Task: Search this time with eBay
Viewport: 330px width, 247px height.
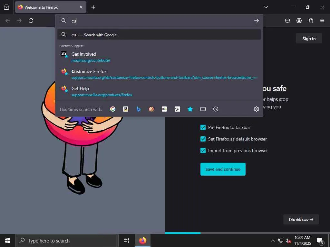Action: coord(164,109)
